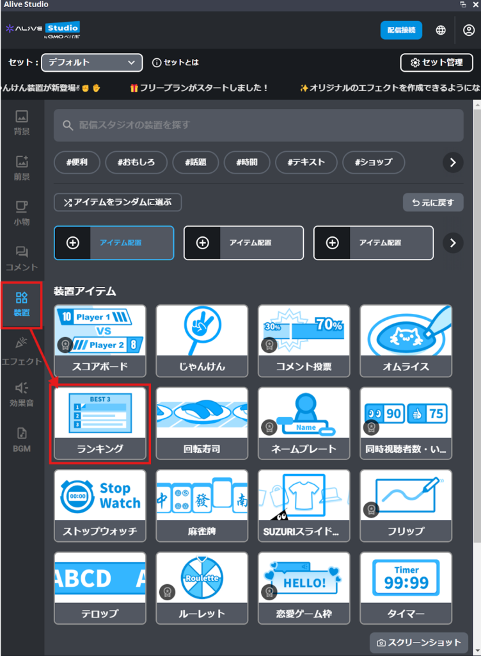The height and width of the screenshot is (656, 481).
Task: Select the #おもしろ tag filter
Action: (x=136, y=163)
